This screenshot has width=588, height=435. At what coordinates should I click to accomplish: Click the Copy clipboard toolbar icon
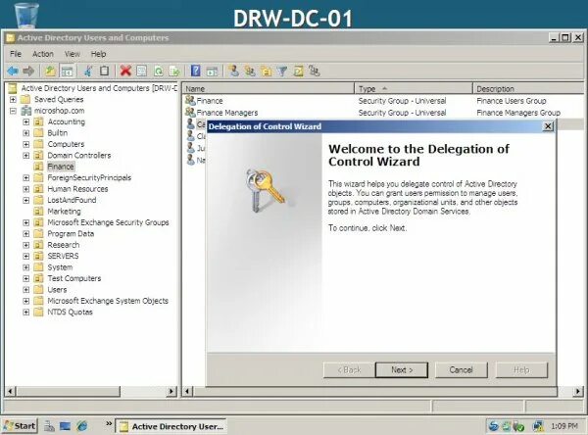point(105,71)
